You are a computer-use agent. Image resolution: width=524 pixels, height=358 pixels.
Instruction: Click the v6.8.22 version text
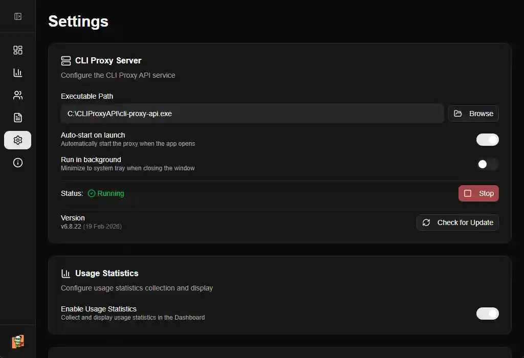click(x=71, y=226)
